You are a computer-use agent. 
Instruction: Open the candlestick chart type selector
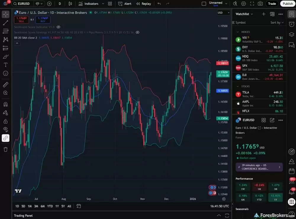tap(70, 4)
